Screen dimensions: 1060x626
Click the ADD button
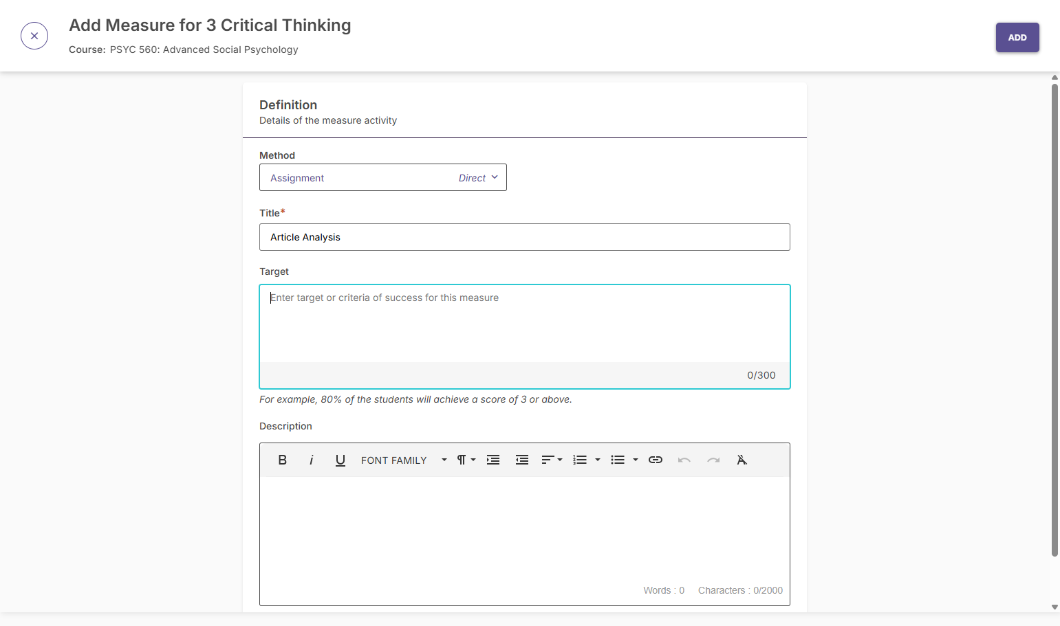tap(1017, 38)
